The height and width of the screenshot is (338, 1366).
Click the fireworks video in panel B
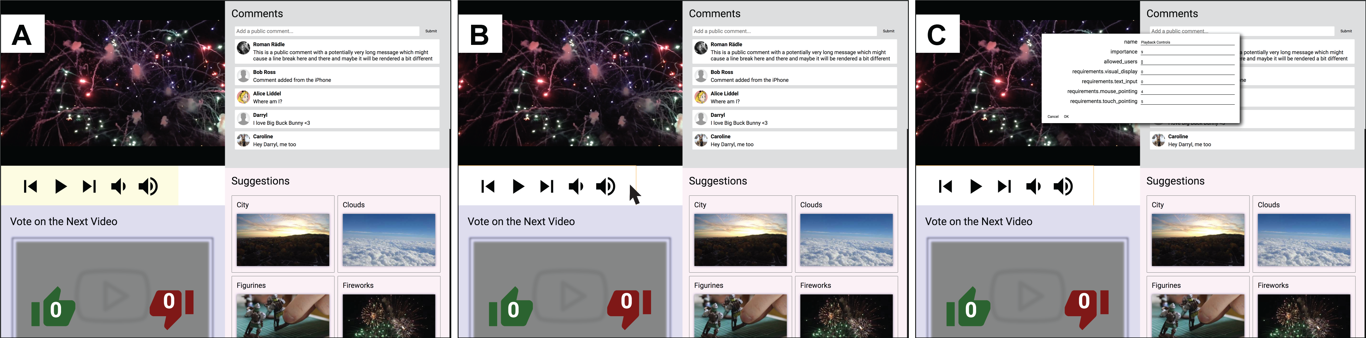[x=570, y=83]
